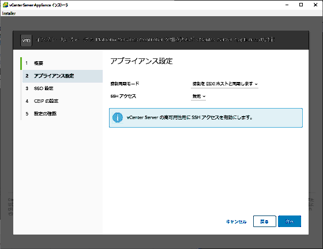Open the Installer menu

pyautogui.click(x=9, y=13)
